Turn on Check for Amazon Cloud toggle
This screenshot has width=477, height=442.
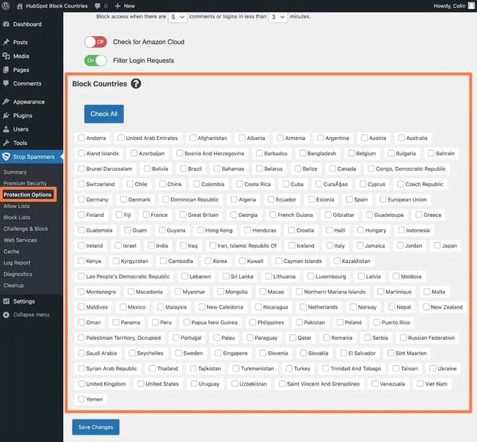(x=95, y=42)
